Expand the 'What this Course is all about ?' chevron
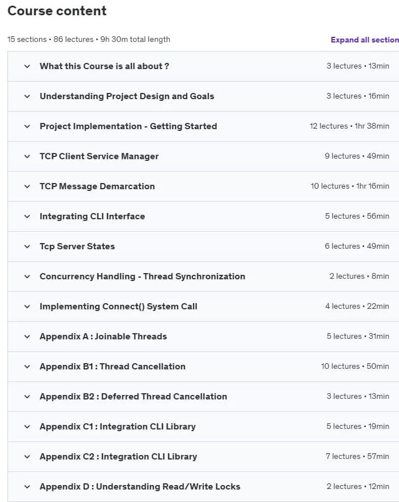 [27, 66]
